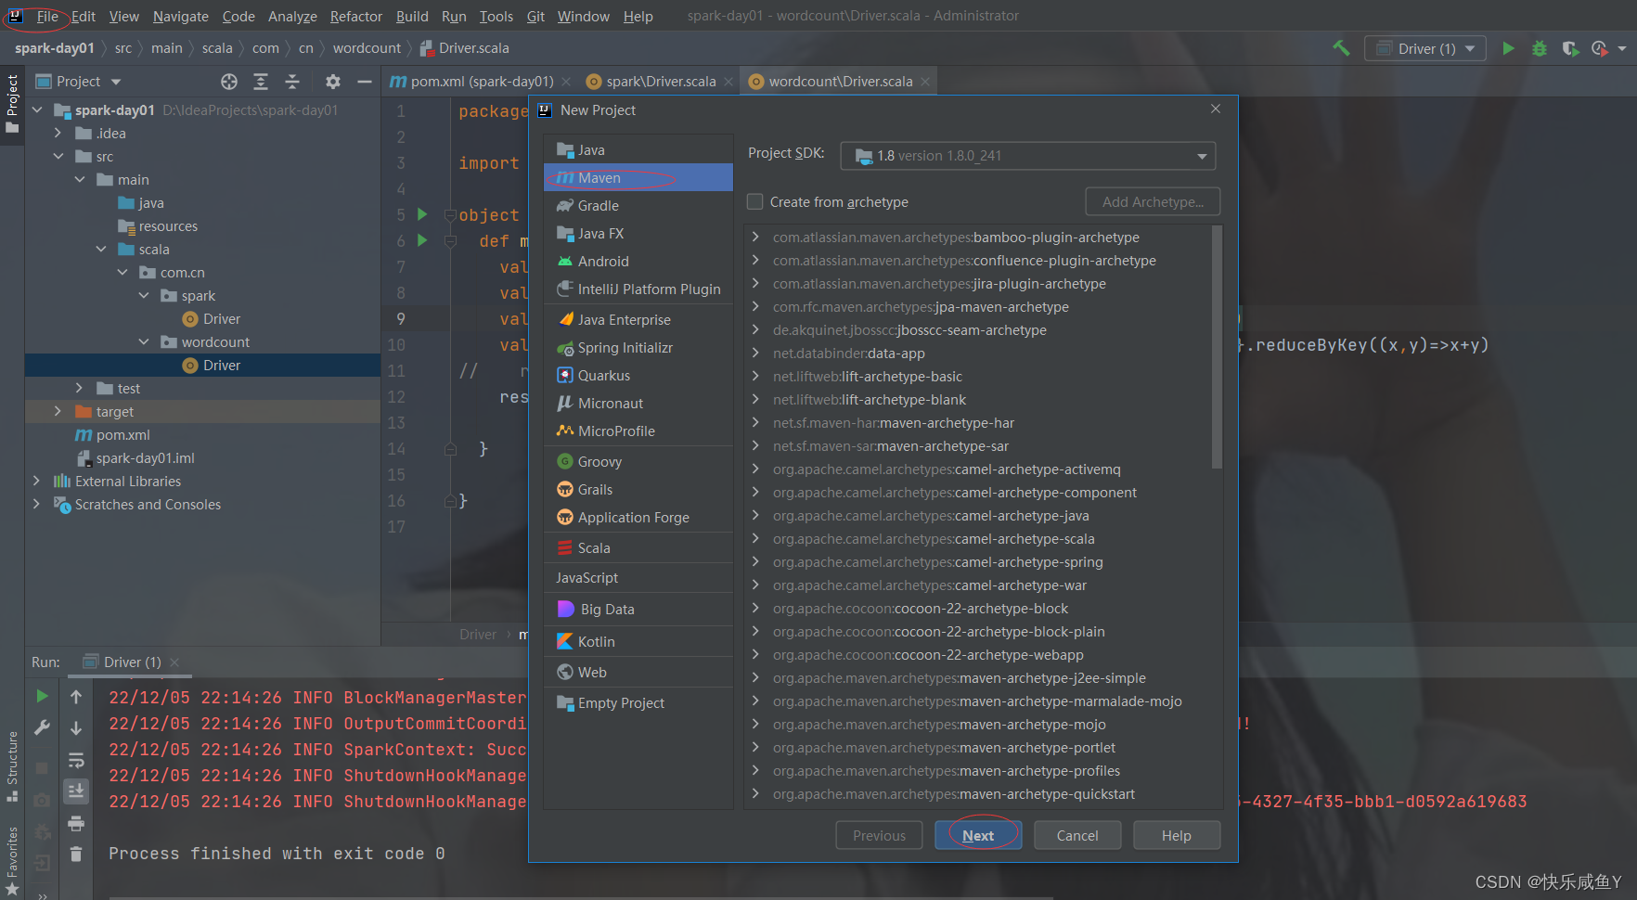Collapse all items in the Project panel
The image size is (1637, 900).
(x=292, y=82)
